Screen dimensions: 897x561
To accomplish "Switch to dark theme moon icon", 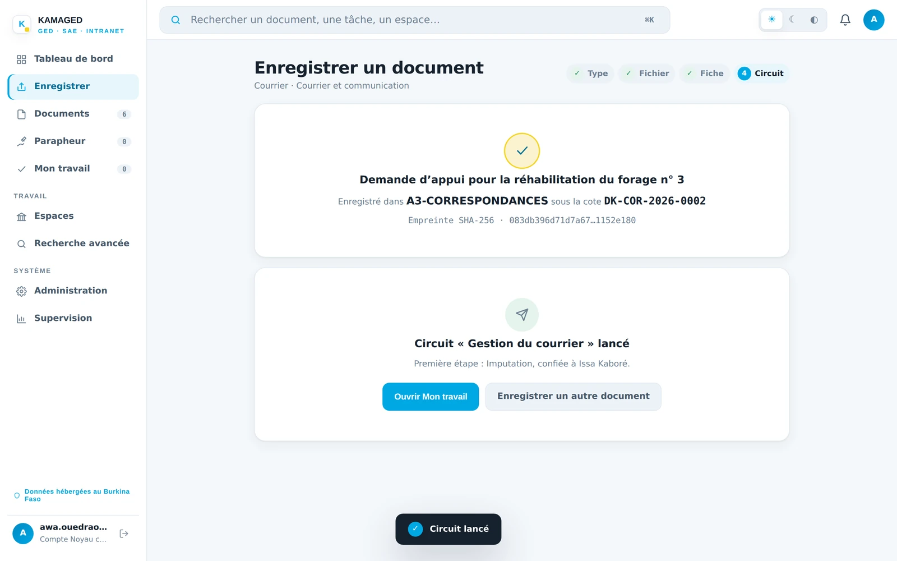I will click(793, 20).
